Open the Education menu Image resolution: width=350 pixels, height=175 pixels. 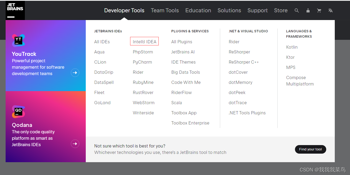click(x=198, y=10)
